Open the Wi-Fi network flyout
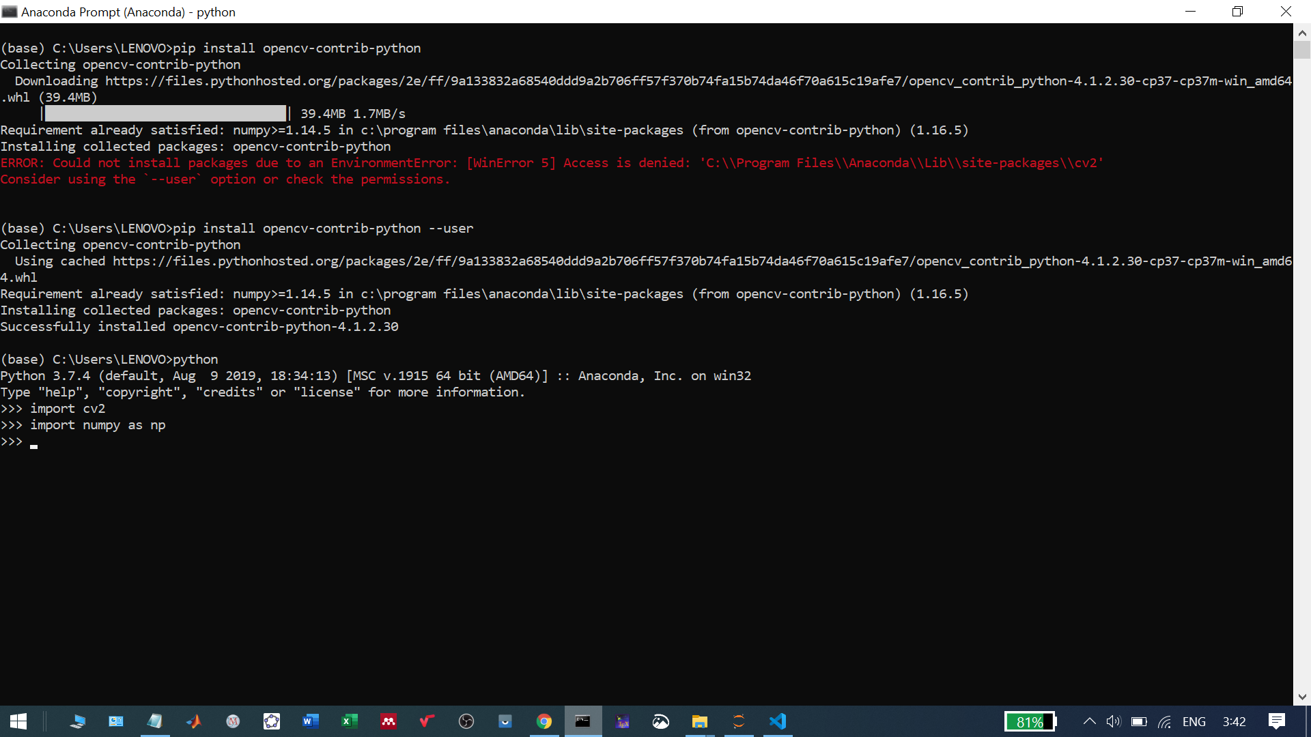Screen dimensions: 1311x737 pos(1164,721)
